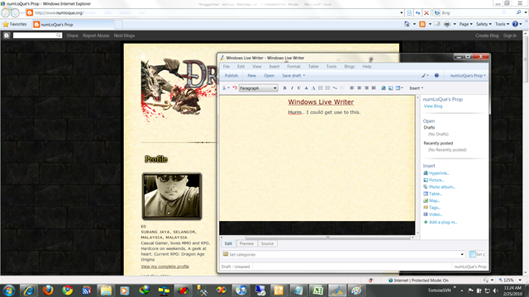Click the Read Mail icon in IE toolbar
This screenshot has height=297, width=529.
pyautogui.click(x=437, y=24)
